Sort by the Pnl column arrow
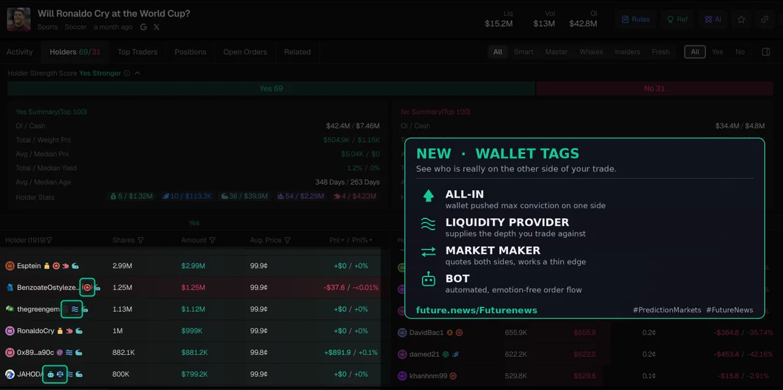The height and width of the screenshot is (390, 783). pos(343,240)
